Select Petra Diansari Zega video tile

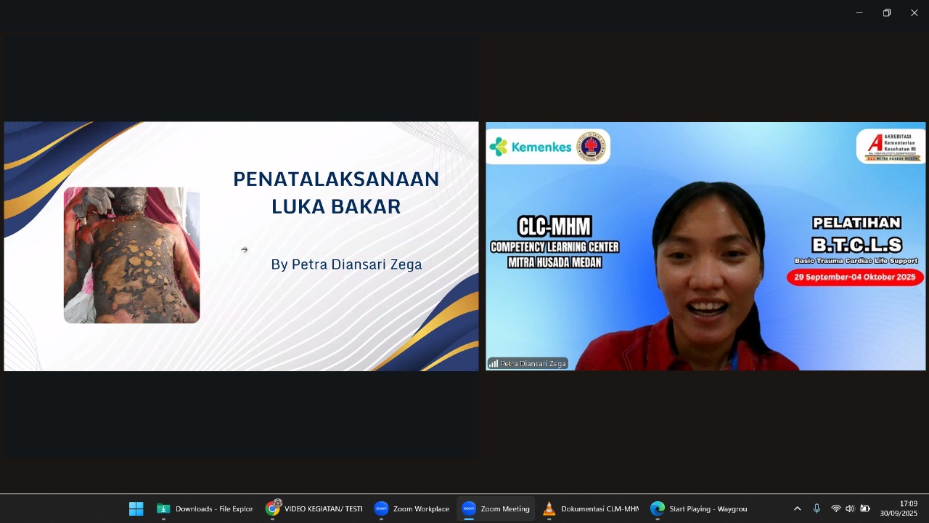[x=705, y=247]
